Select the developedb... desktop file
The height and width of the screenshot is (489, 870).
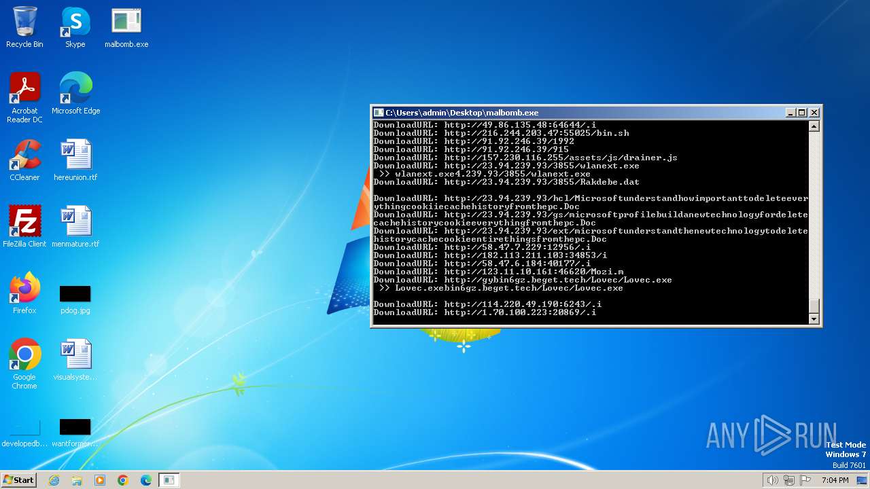pyautogui.click(x=24, y=433)
